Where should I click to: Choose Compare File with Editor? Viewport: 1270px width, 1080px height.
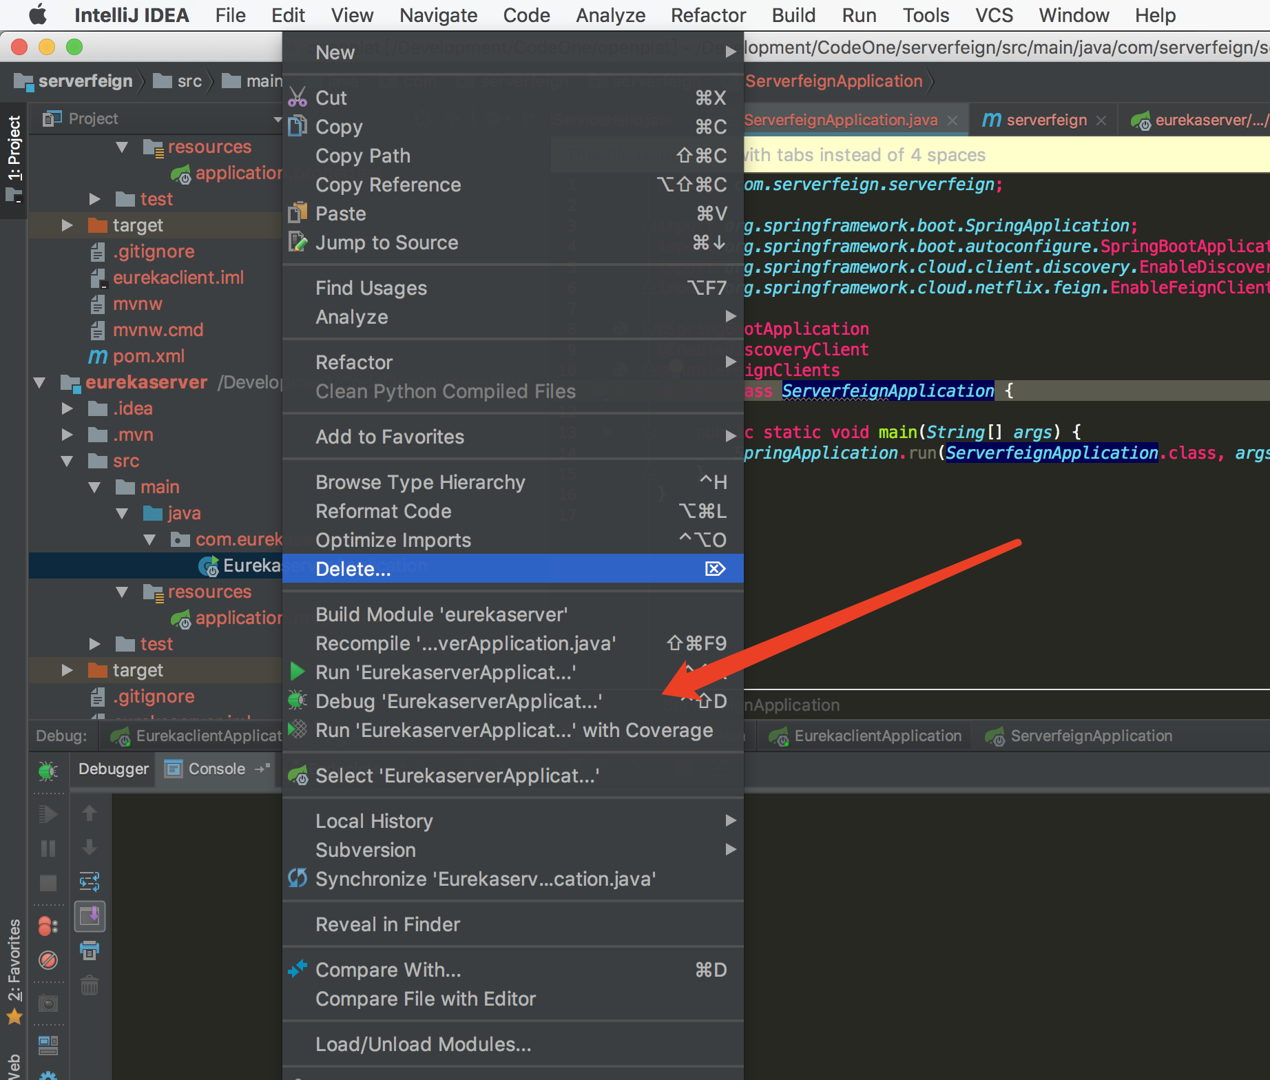[x=513, y=999]
